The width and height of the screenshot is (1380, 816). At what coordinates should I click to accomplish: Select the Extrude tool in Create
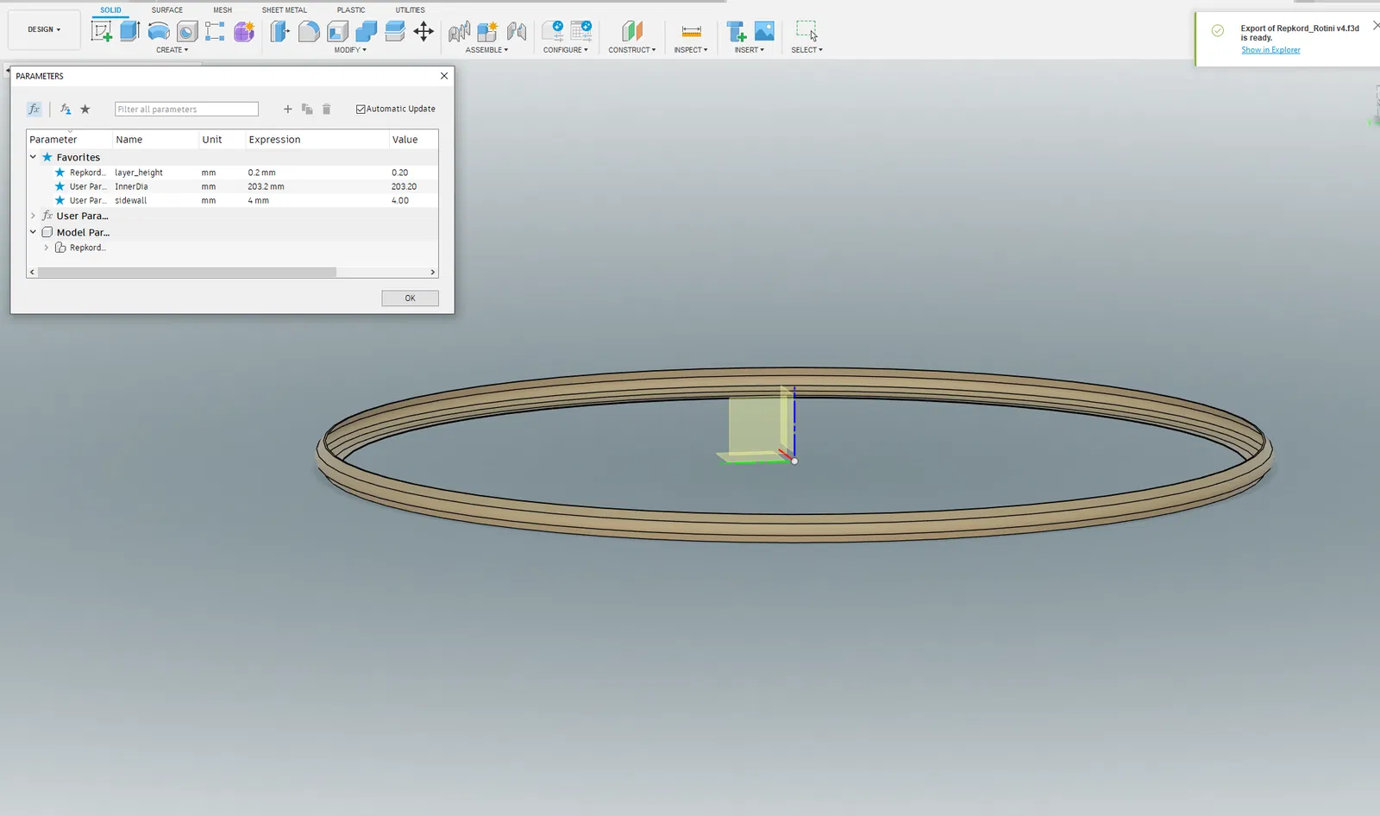tap(129, 32)
